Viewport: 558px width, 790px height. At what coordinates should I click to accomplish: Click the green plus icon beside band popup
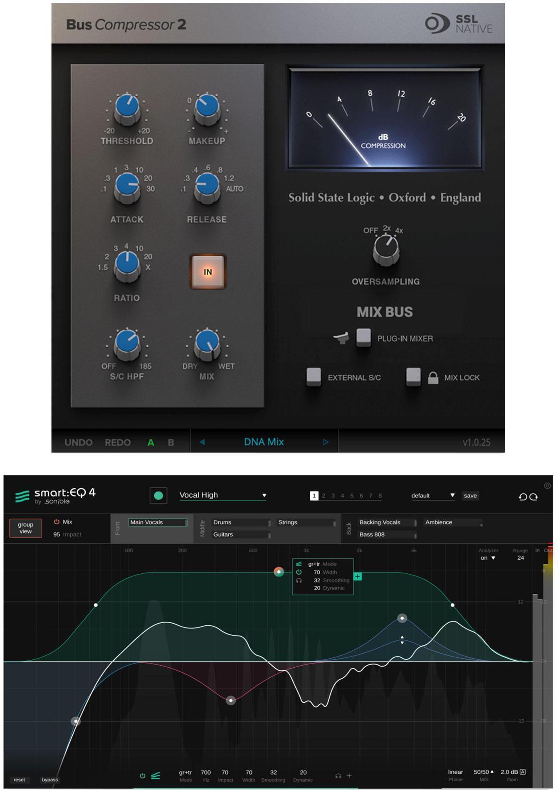pos(358,576)
